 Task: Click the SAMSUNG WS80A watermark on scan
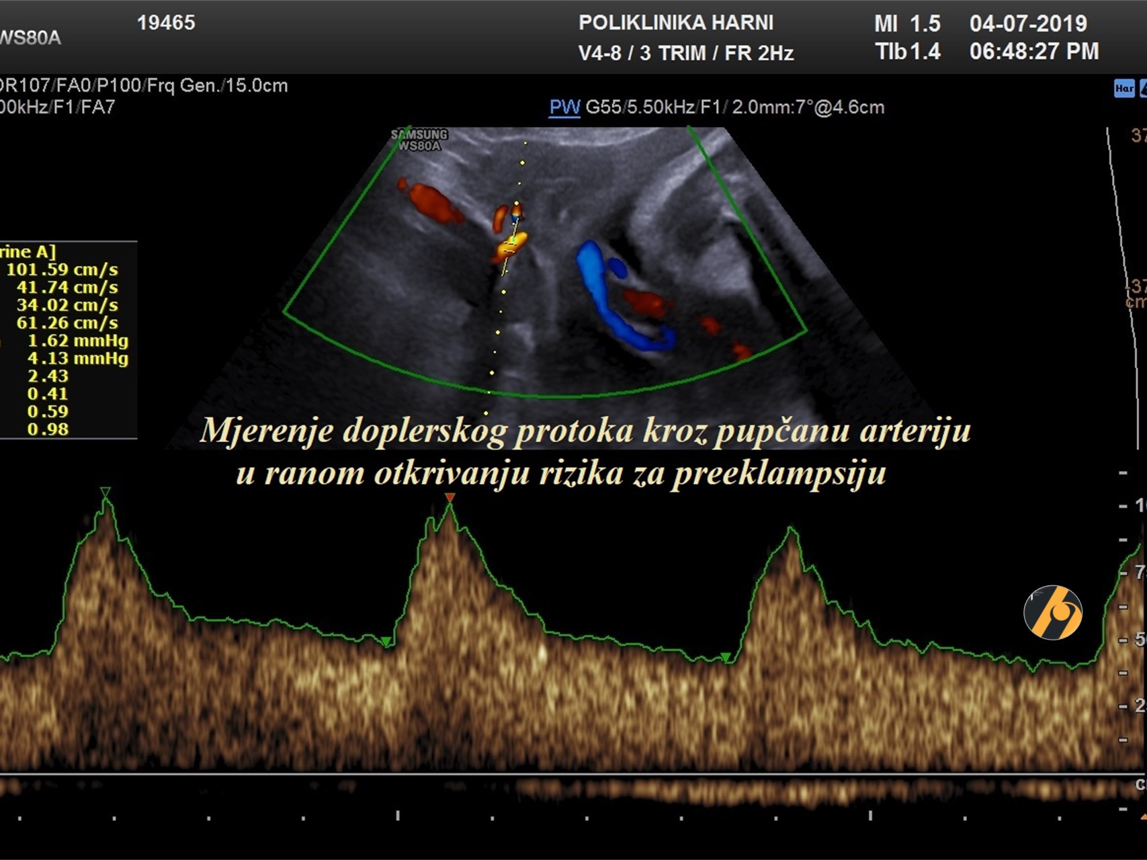coord(419,140)
